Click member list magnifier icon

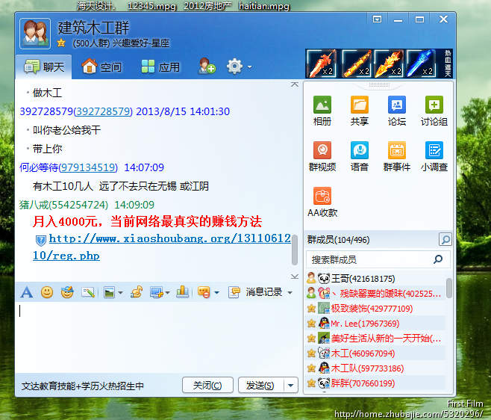(445, 240)
